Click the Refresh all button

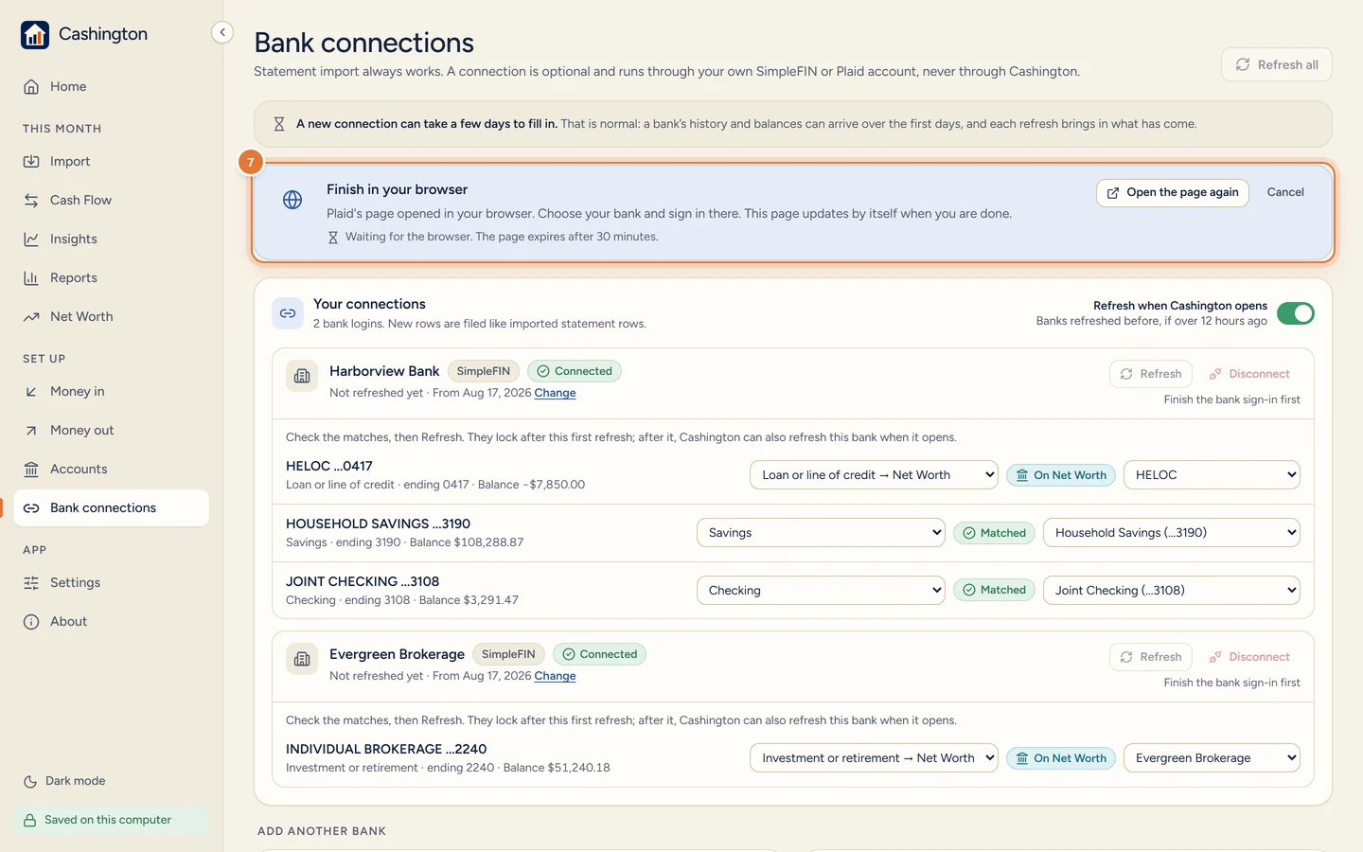(x=1276, y=64)
